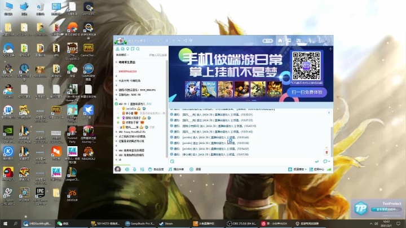Mute the microphone in YY bottom bar

(x=134, y=169)
